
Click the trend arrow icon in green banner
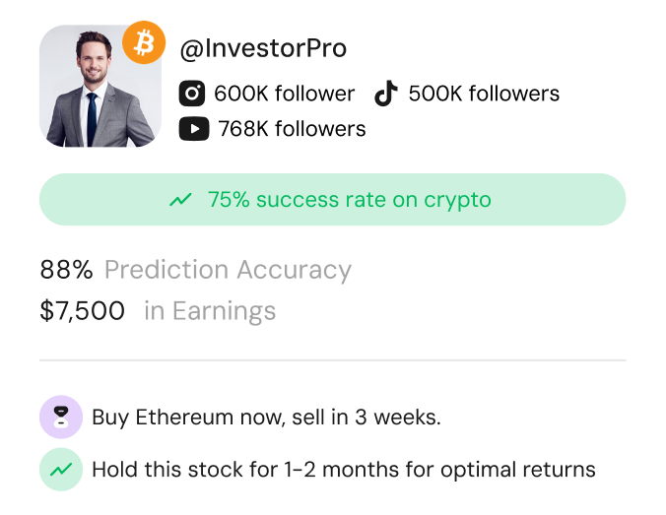(180, 200)
